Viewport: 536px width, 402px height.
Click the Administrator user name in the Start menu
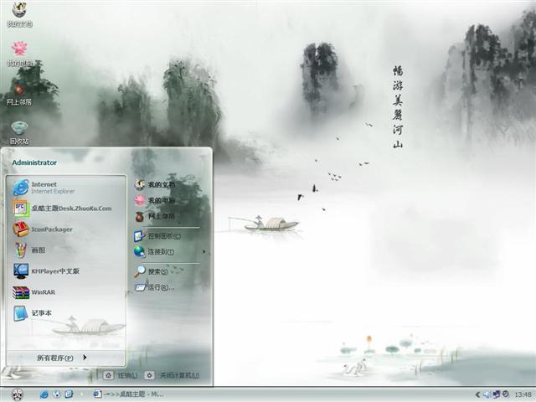coord(34,162)
